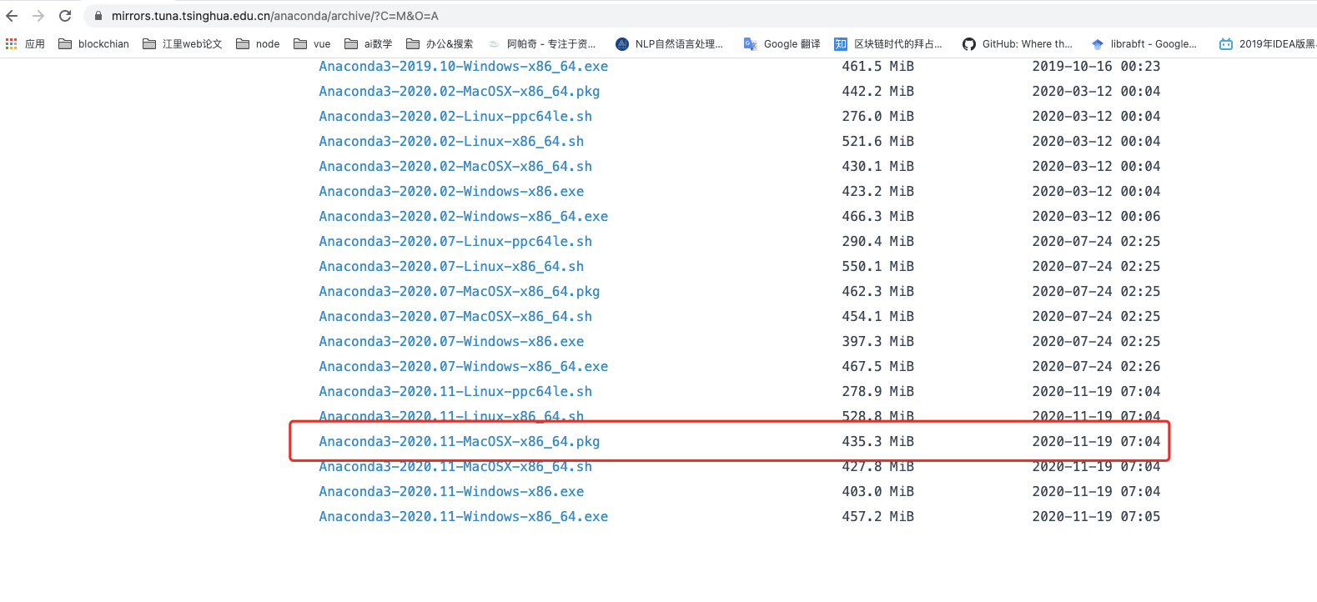
Task: Select the 2019-10-16 00:23 timestamp
Action: pos(1096,67)
